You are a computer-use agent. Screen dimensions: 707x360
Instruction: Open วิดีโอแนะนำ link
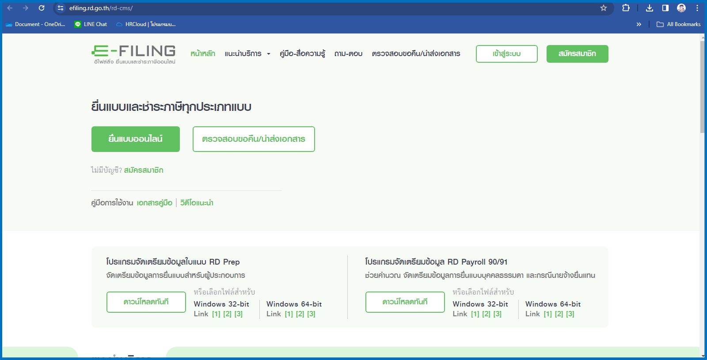(x=197, y=203)
